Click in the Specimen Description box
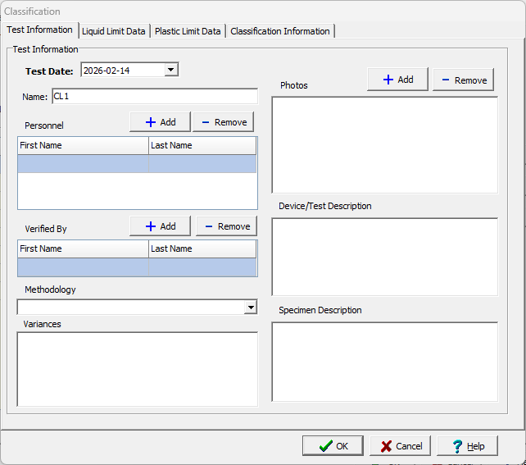Image resolution: width=526 pixels, height=465 pixels. (x=384, y=362)
